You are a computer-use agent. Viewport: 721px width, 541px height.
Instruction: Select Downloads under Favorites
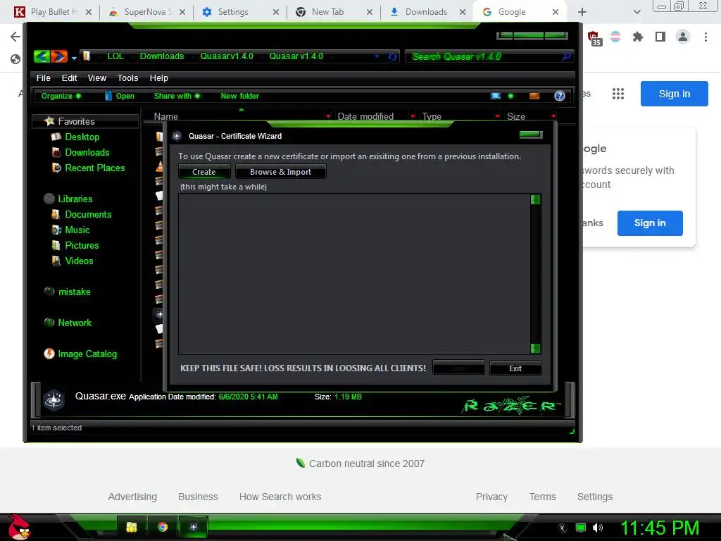click(87, 152)
